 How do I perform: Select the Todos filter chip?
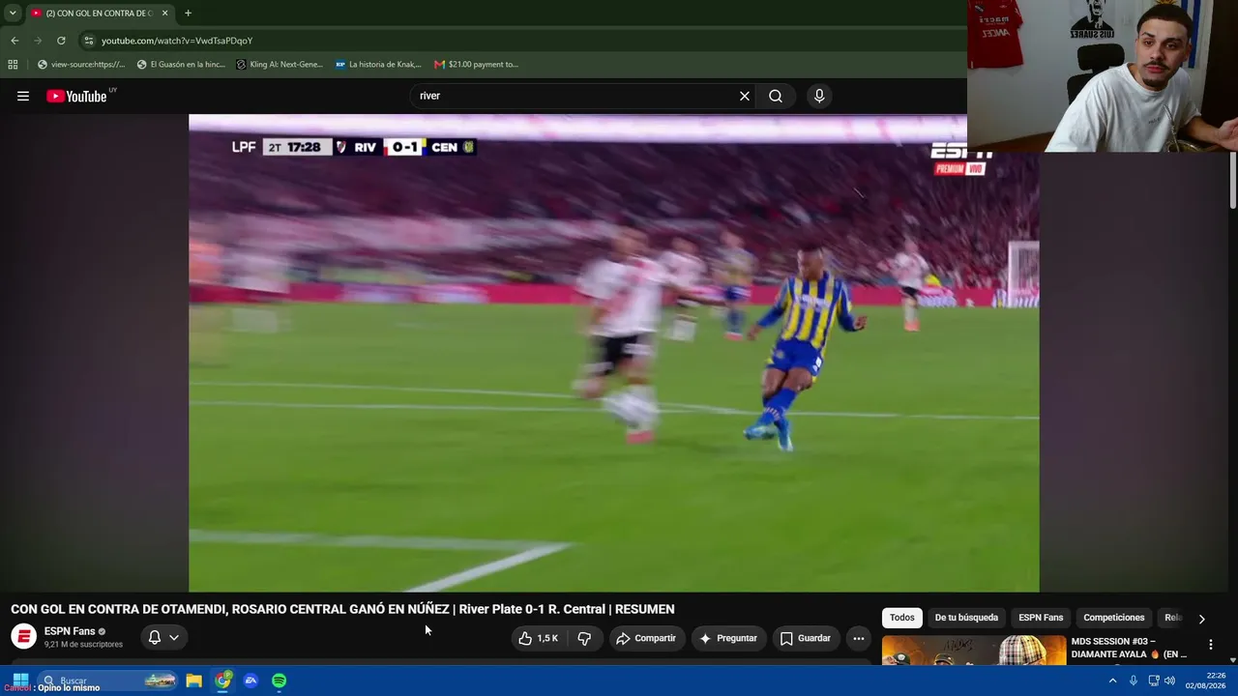901,618
